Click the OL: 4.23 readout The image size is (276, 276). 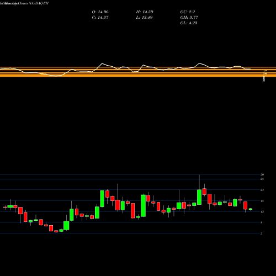click(189, 23)
